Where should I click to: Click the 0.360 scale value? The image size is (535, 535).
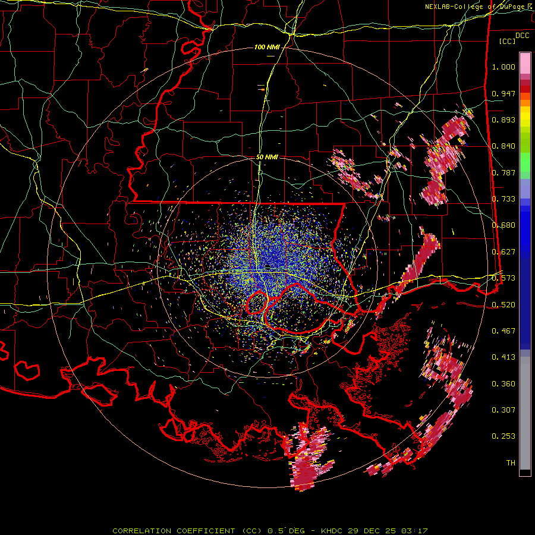point(503,384)
